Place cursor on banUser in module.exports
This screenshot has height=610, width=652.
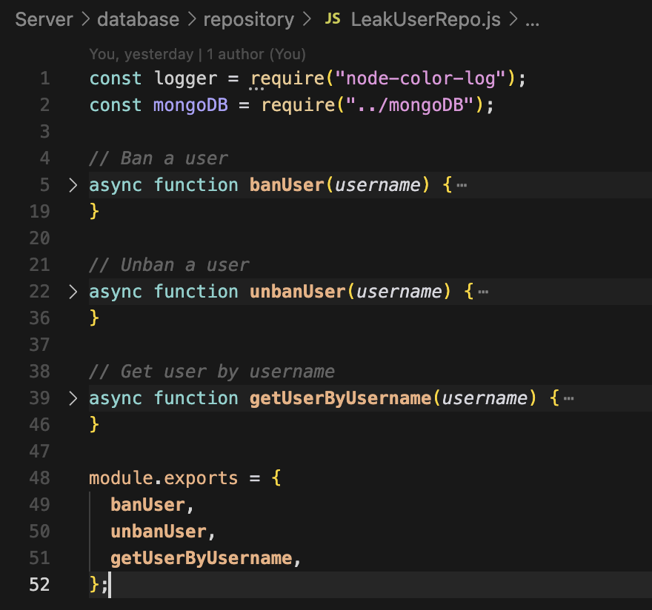coord(147,505)
